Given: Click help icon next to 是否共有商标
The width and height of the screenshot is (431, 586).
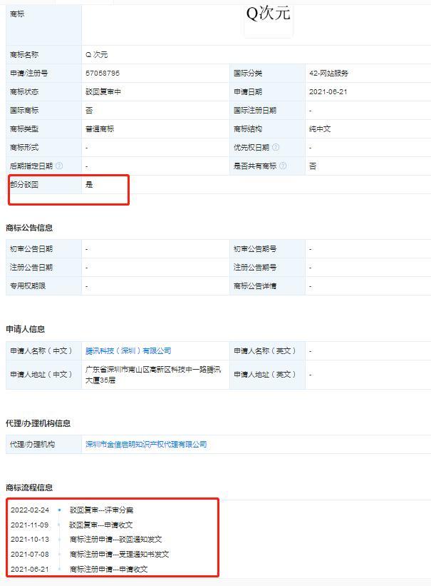Looking at the screenshot, I should point(283,166).
